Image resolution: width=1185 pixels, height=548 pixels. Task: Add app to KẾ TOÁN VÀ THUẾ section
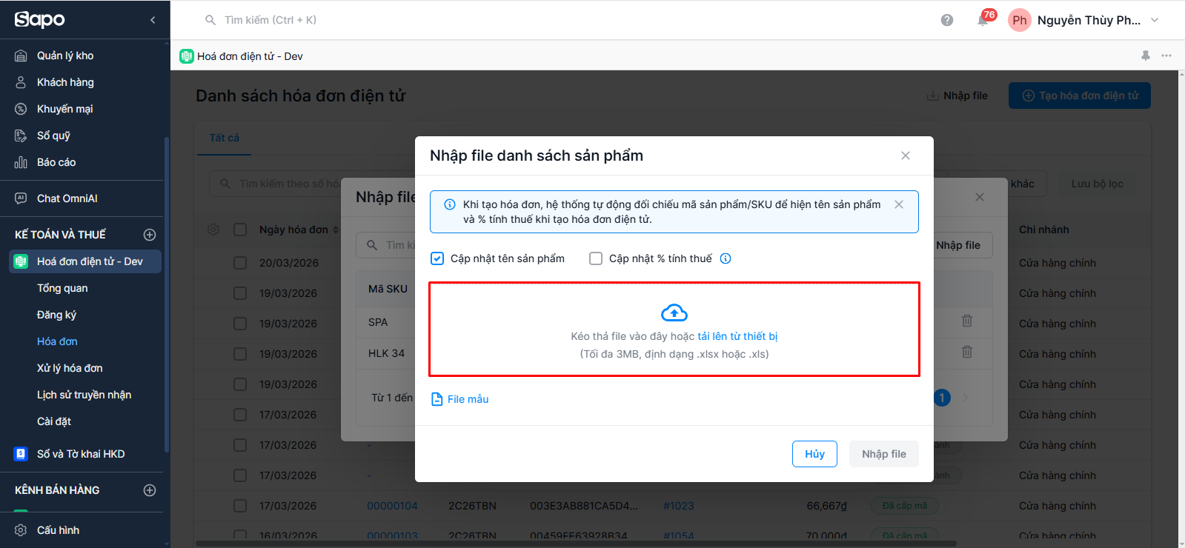(x=150, y=235)
